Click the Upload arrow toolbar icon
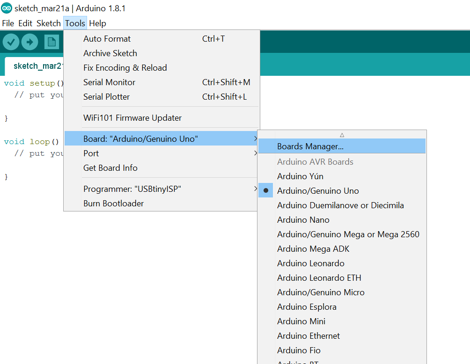The image size is (470, 364). 29,42
